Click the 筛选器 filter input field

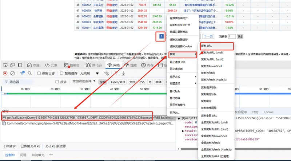18,82
